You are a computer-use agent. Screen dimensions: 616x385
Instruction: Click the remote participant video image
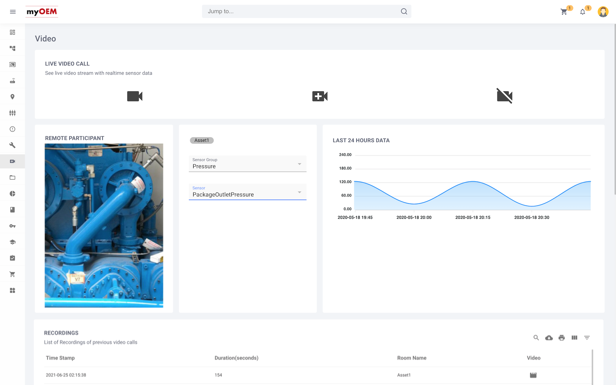click(x=104, y=225)
